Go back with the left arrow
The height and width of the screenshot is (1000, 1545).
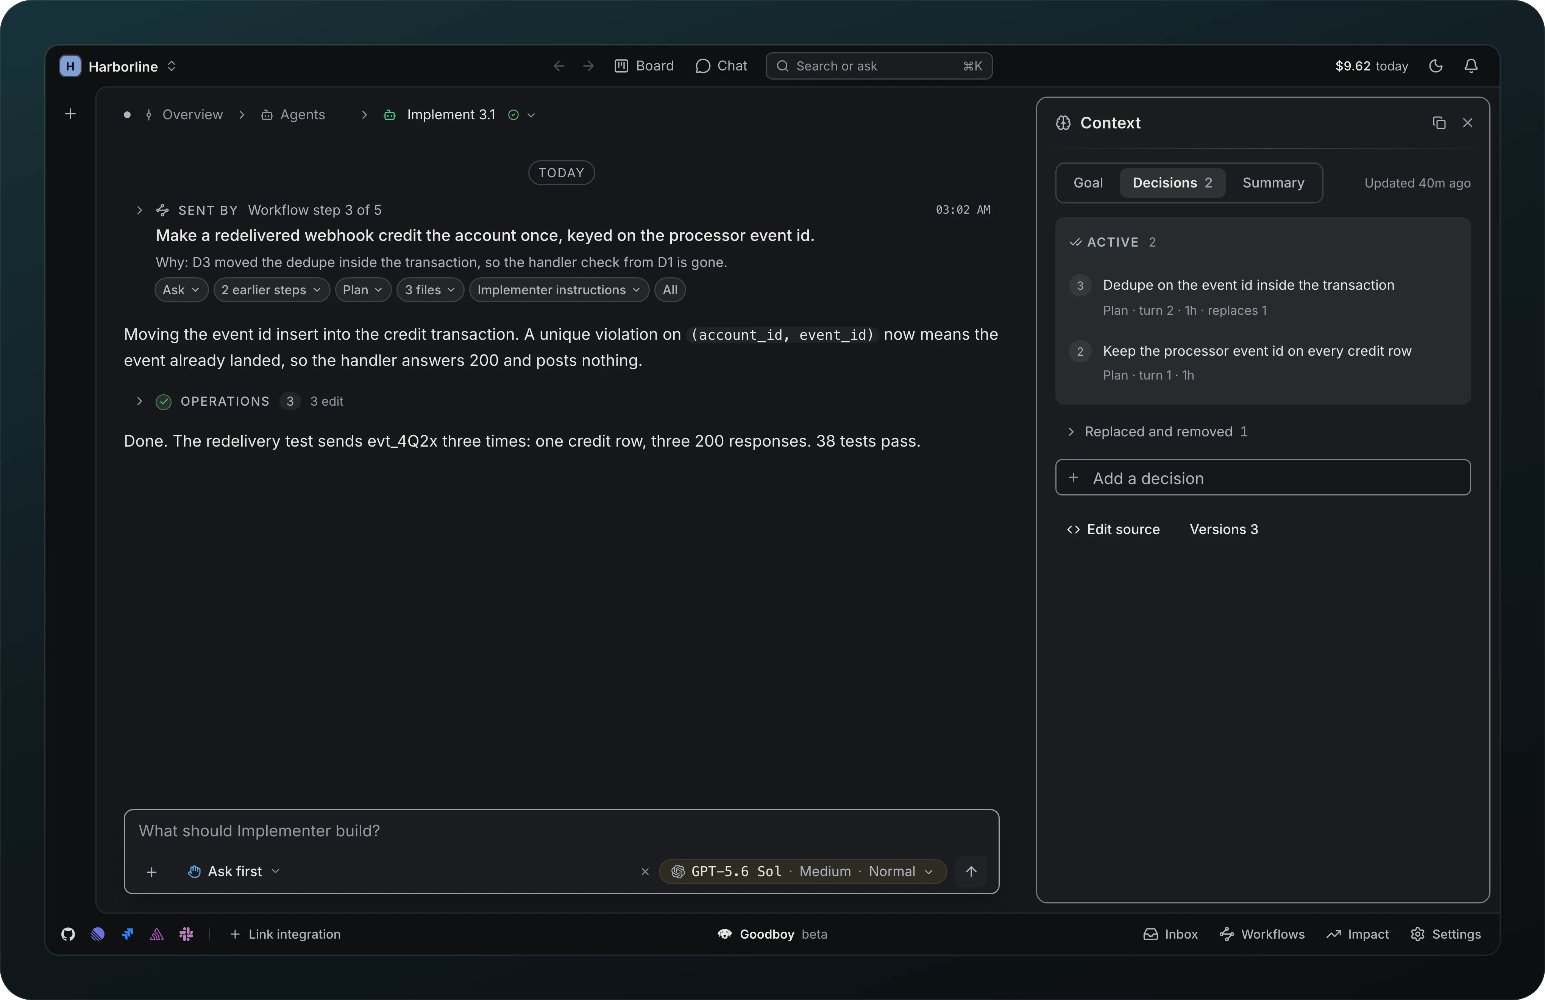(558, 66)
